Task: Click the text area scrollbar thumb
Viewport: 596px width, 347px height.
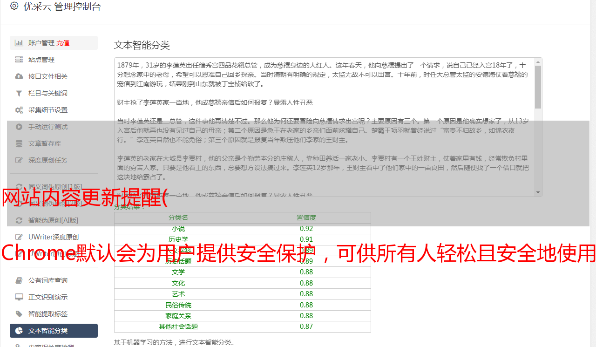Action: click(538, 87)
